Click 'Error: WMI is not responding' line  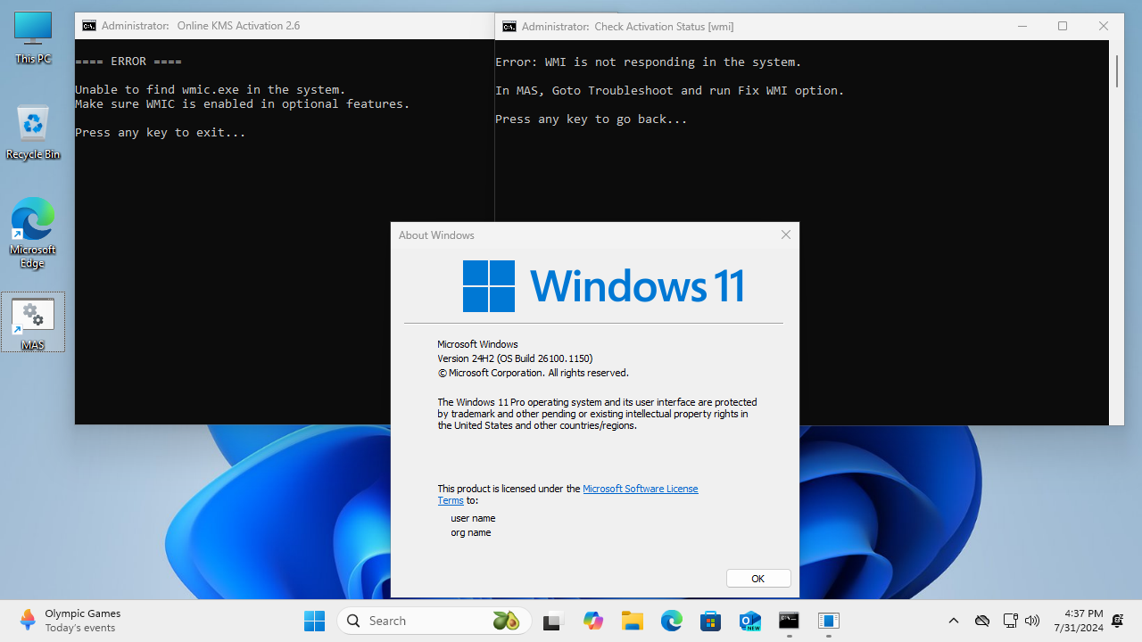649,62
